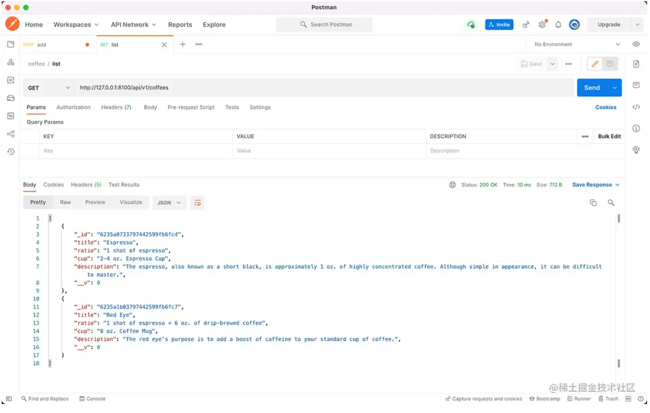
Task: Open the Send button dropdown arrow
Action: (615, 88)
